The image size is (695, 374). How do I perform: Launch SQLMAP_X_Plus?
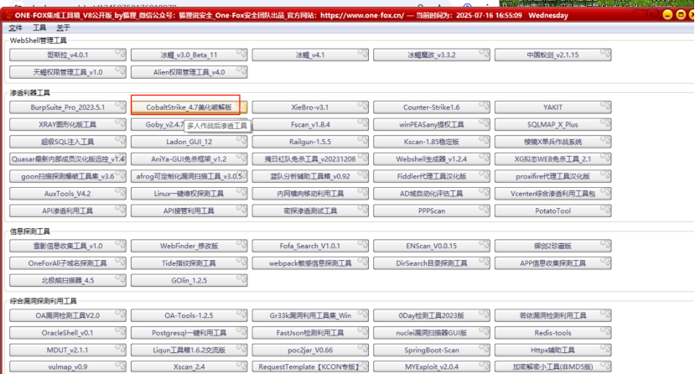(x=553, y=124)
